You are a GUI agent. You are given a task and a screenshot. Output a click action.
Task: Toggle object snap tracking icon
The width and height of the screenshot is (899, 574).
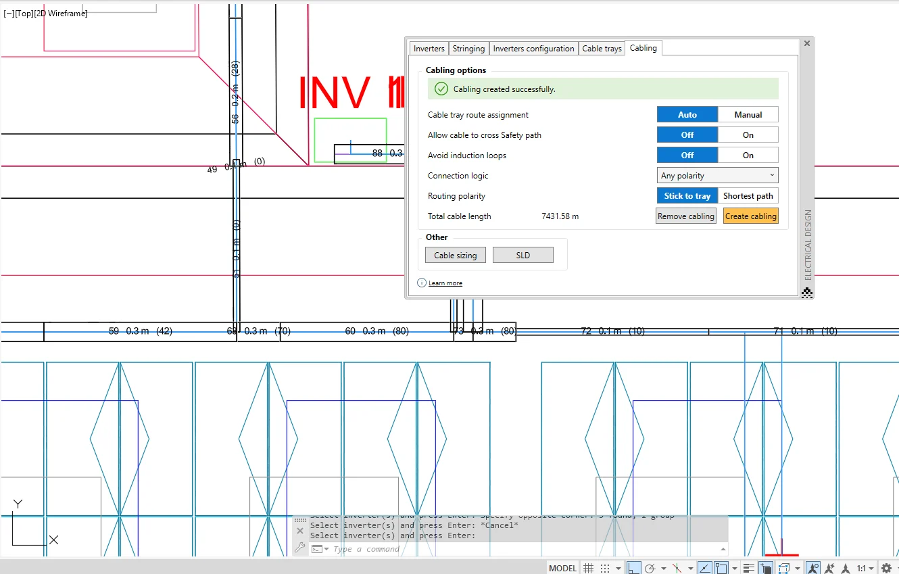coord(705,568)
